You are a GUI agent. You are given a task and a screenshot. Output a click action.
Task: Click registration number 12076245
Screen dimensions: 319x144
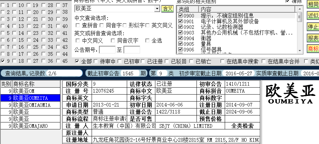coord(103,91)
